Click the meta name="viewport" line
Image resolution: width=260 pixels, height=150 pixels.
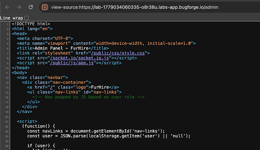[x=106, y=43]
